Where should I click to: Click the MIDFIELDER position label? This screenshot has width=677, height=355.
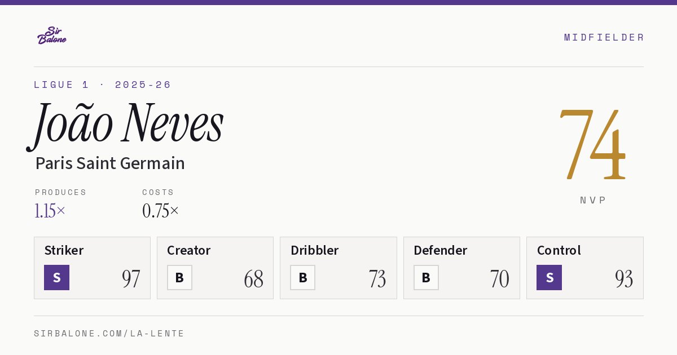tap(604, 37)
